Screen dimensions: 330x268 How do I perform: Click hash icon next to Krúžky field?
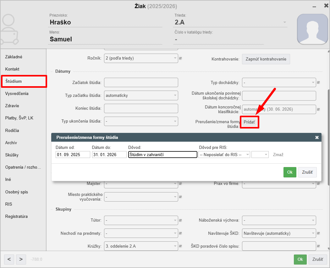(x=180, y=246)
